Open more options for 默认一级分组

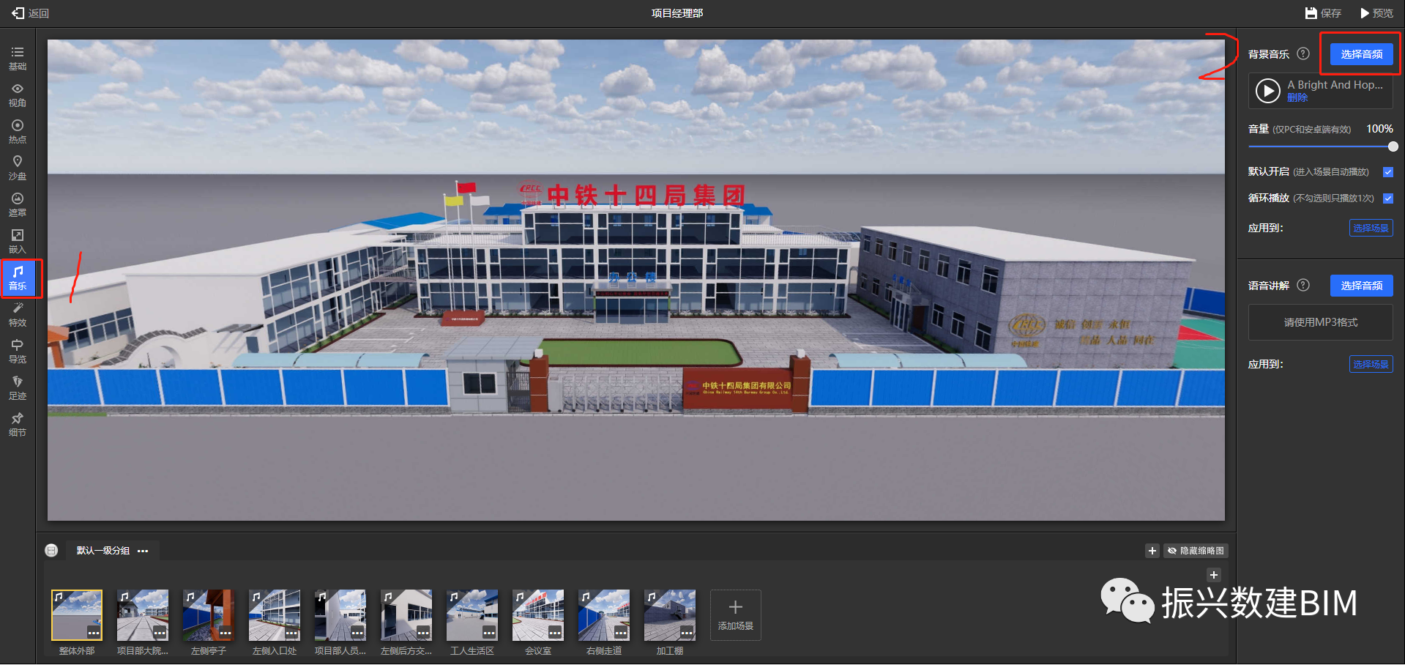pos(143,551)
